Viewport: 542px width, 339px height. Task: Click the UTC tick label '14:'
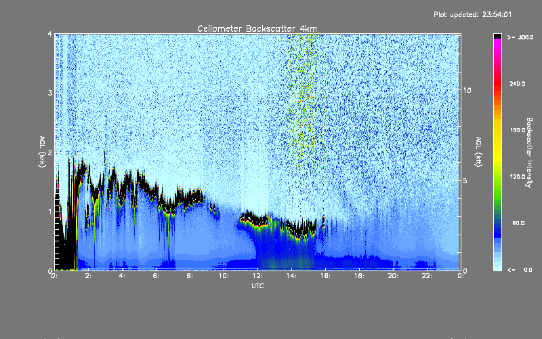(292, 276)
